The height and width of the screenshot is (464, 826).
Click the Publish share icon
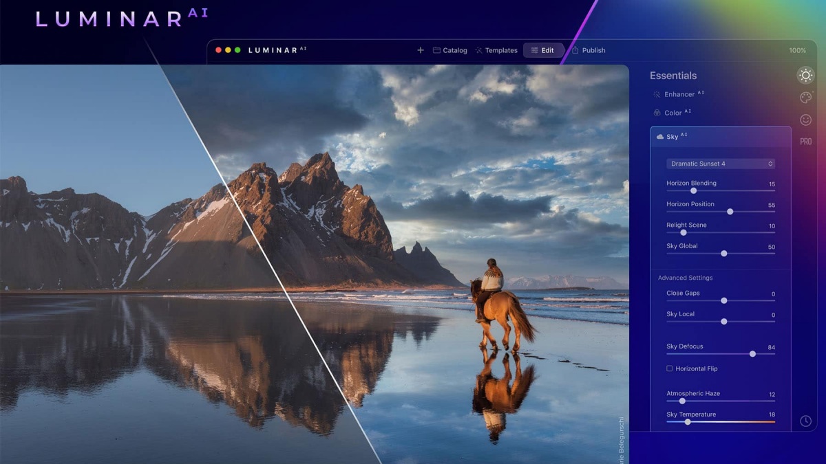575,50
